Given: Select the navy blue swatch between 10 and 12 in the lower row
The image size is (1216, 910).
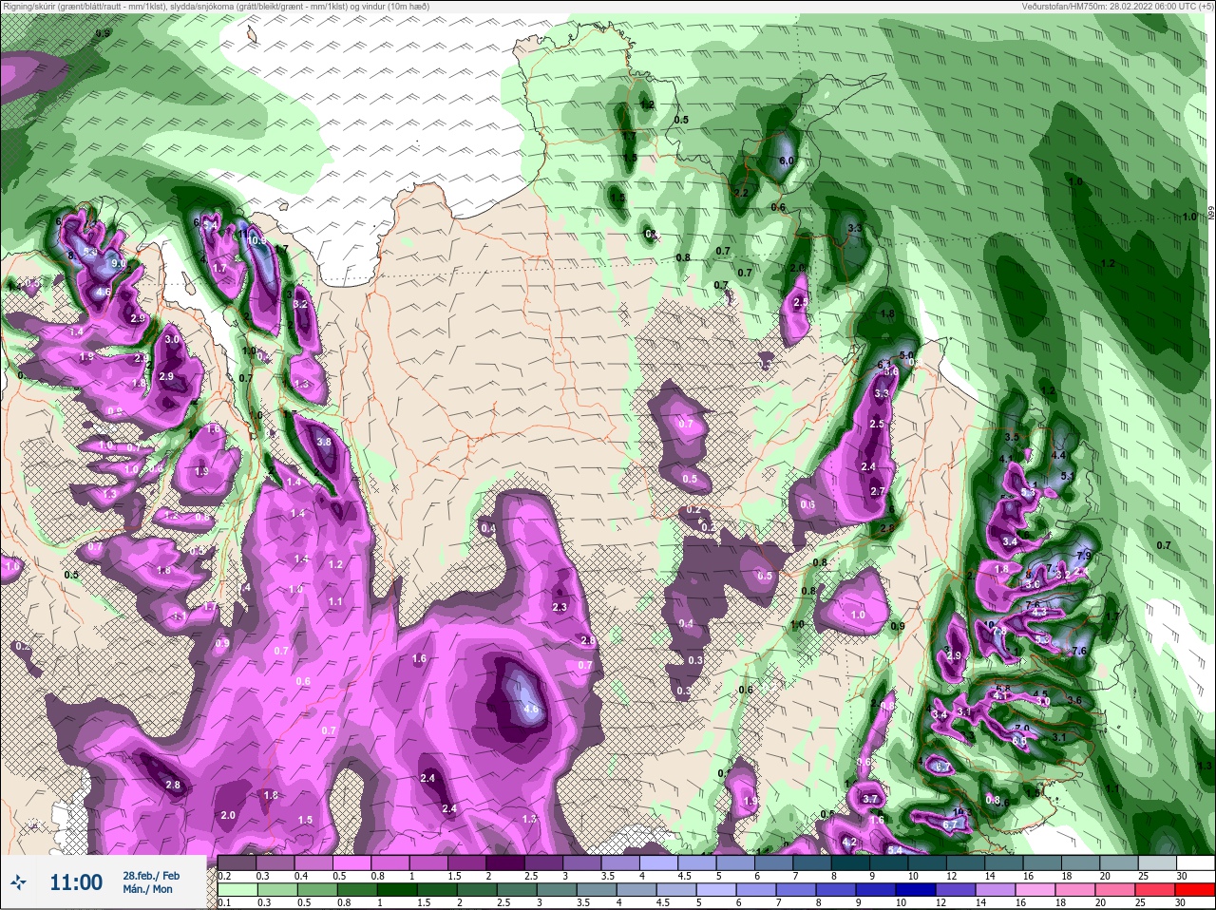Looking at the screenshot, I should [916, 889].
